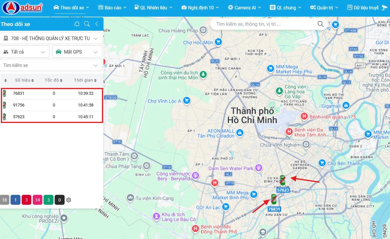Open the status settings gear icon
This screenshot has width=390, height=239.
coord(69,200)
